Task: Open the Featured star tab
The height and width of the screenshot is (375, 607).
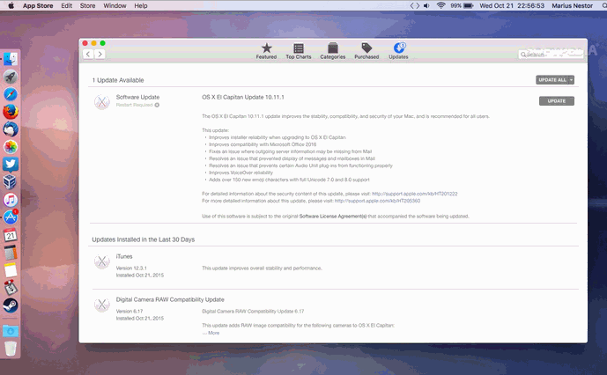Action: tap(266, 51)
